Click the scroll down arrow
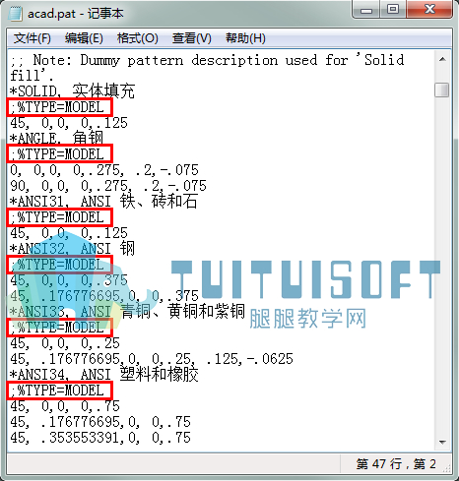Image resolution: width=459 pixels, height=481 pixels. point(442,443)
